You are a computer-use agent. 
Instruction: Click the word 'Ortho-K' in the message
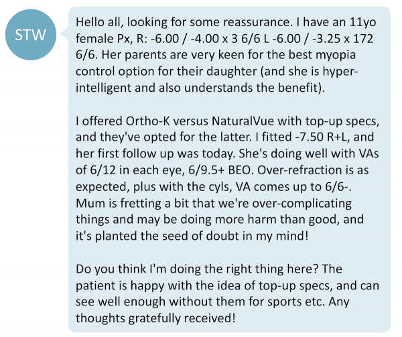click(x=147, y=121)
